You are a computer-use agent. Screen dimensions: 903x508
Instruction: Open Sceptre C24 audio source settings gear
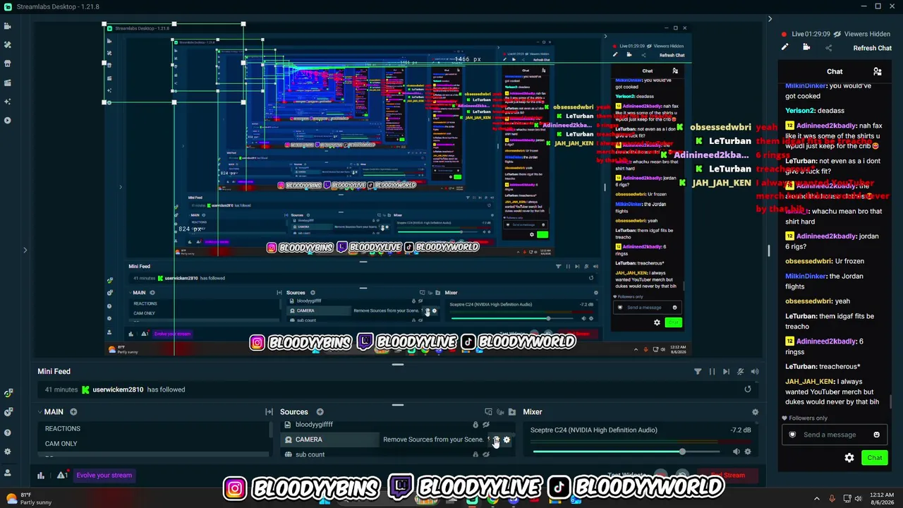(748, 452)
